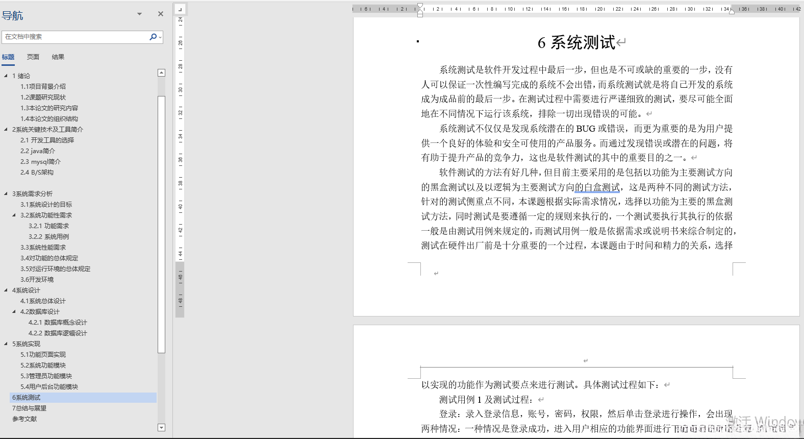
Task: Collapse the 4.2数据库设计 heading
Action: [x=14, y=311]
